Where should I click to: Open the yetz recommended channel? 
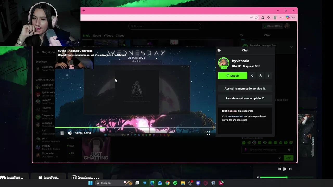point(55,140)
